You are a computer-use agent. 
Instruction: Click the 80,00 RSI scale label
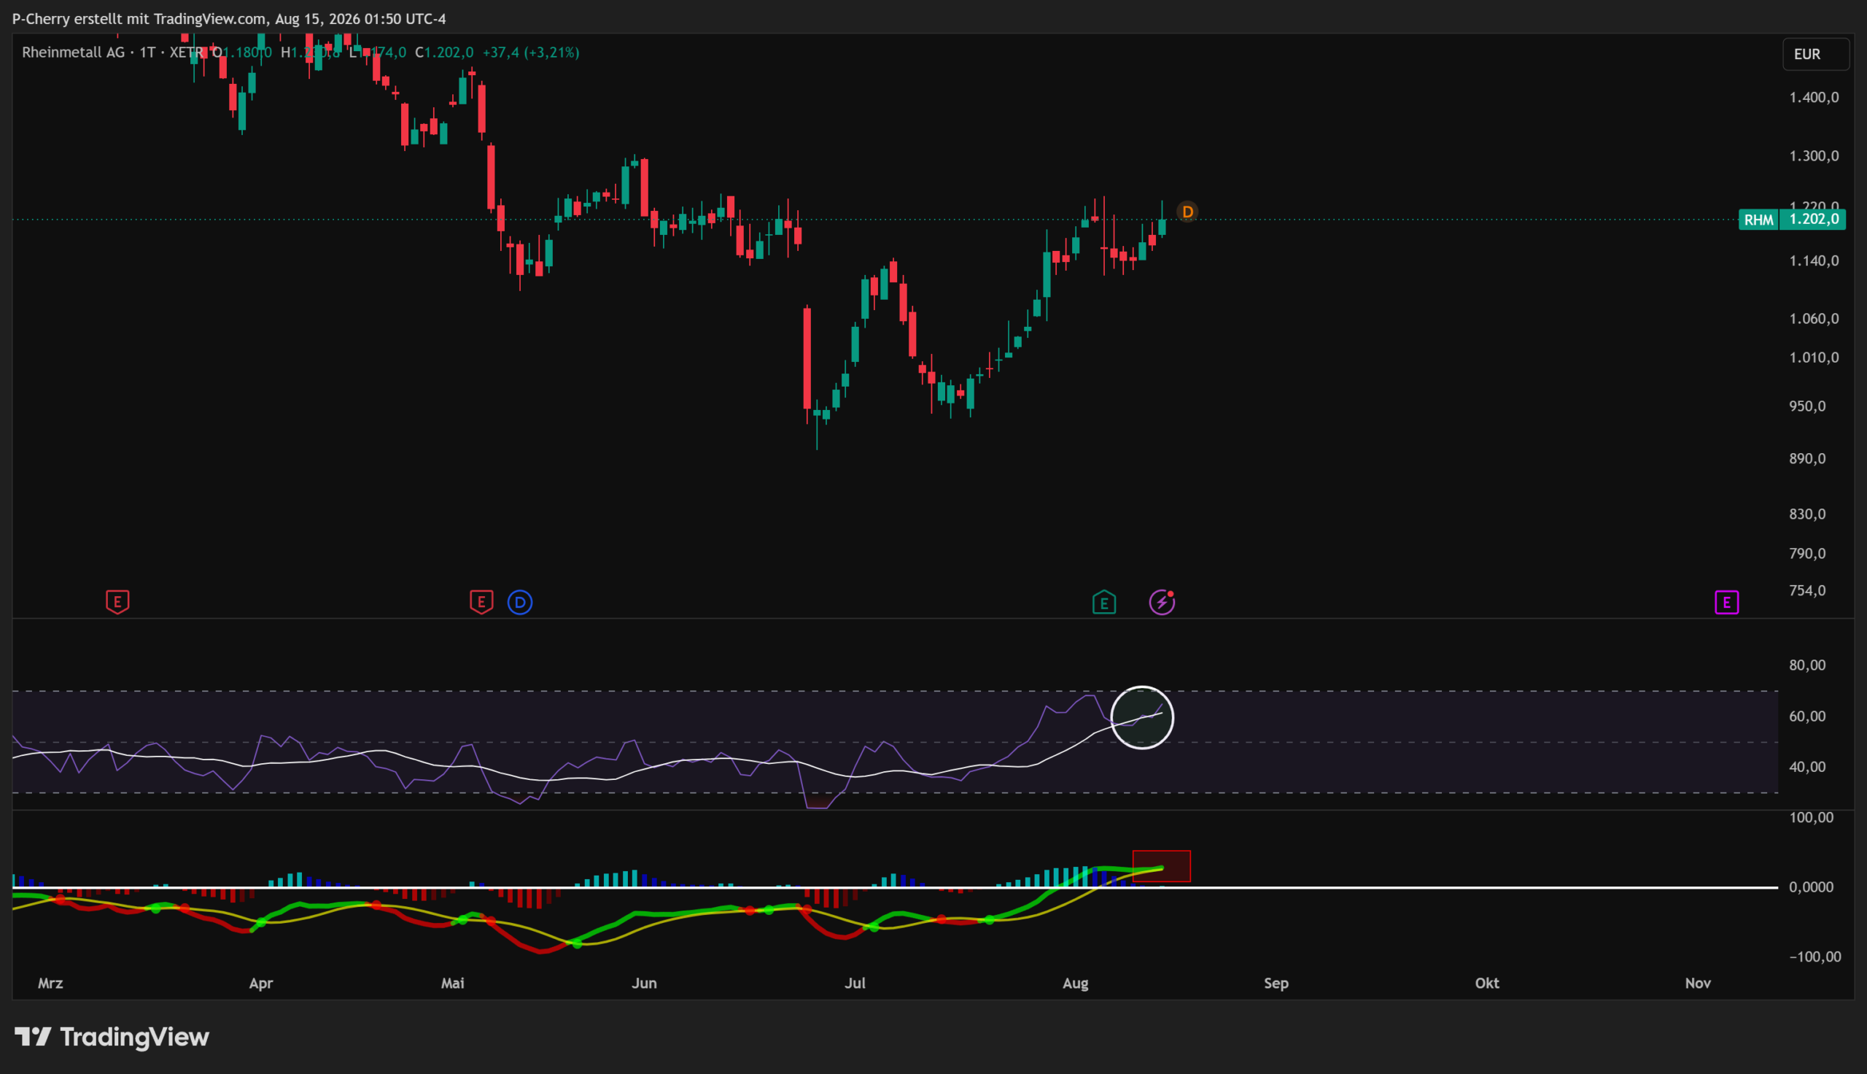1807,665
